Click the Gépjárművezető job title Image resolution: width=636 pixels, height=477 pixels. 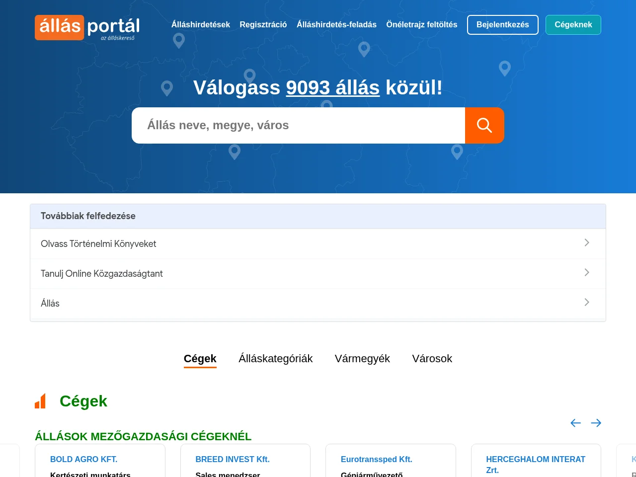(x=372, y=474)
